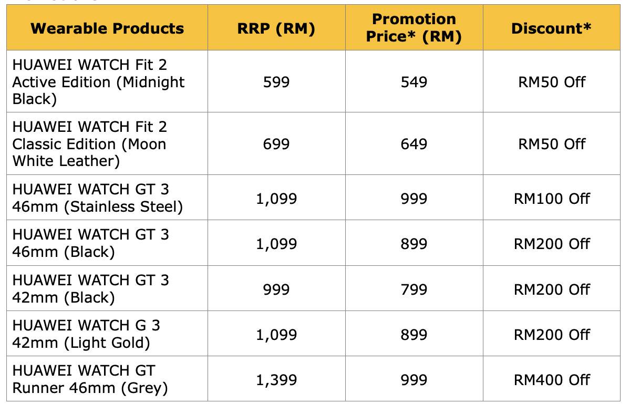Image resolution: width=630 pixels, height=414 pixels.
Task: Select the 649 promotion price cell
Action: 414,144
